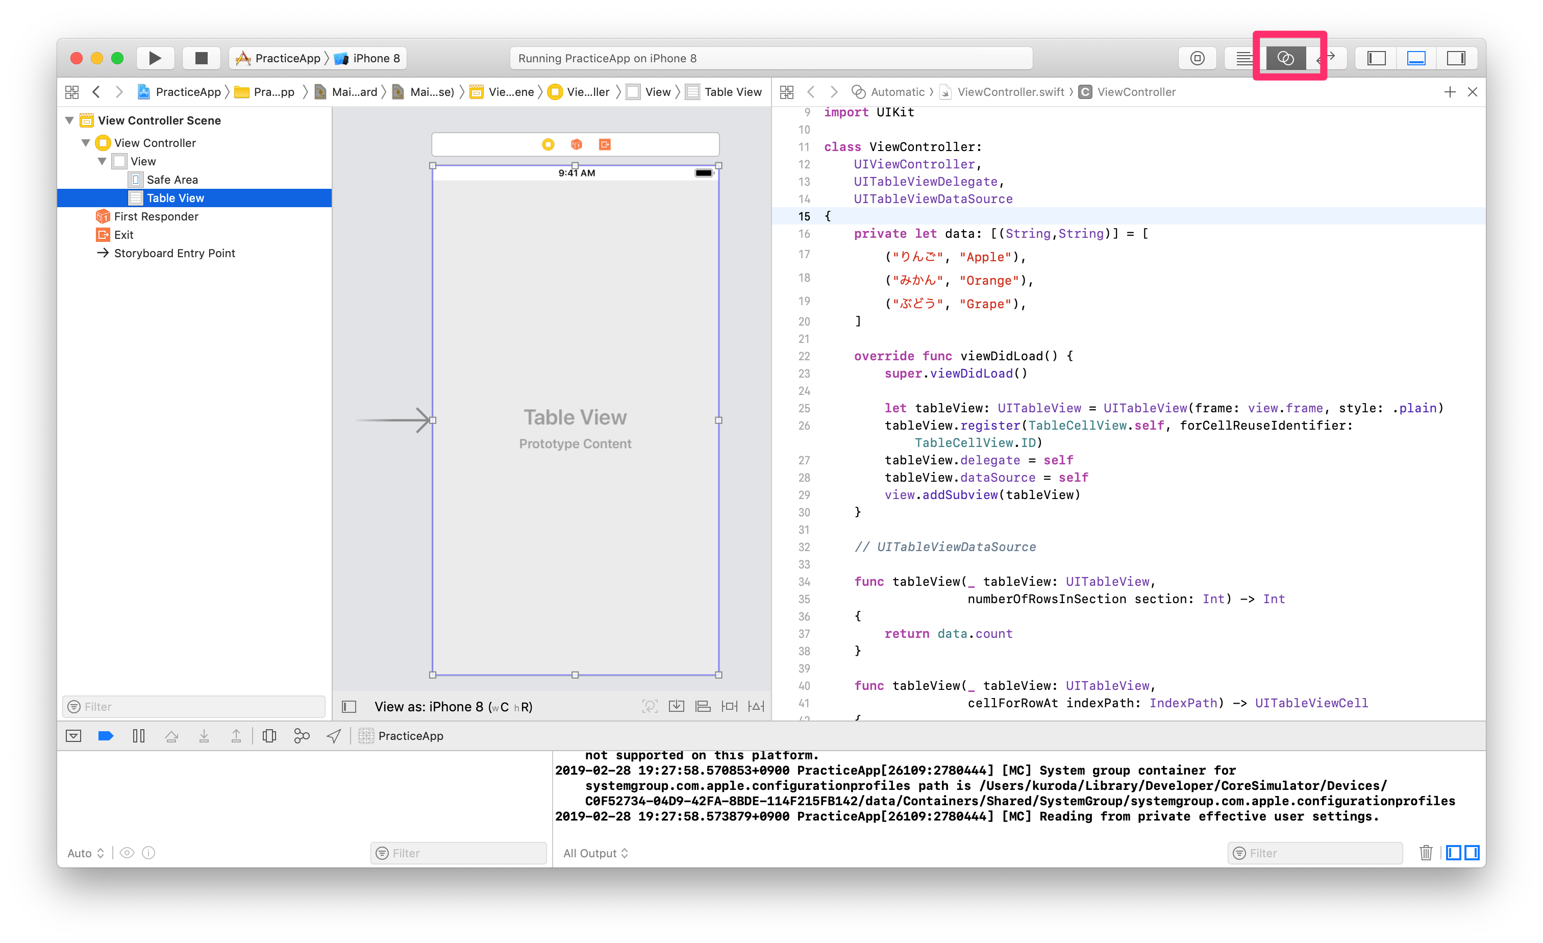1543x943 pixels.
Task: Collapse the View disclosure triangle
Action: pyautogui.click(x=102, y=162)
